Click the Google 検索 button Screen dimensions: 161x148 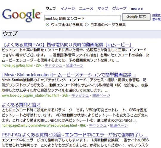click(x=136, y=17)
